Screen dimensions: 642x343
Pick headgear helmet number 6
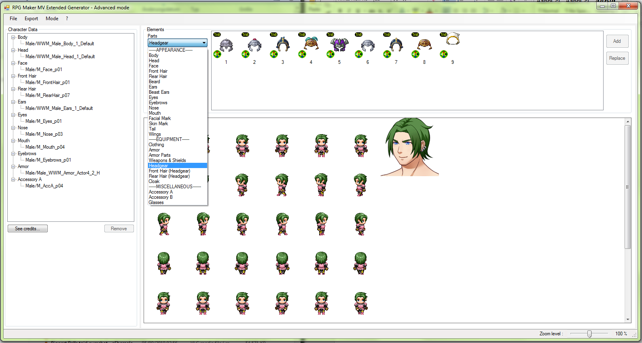368,45
